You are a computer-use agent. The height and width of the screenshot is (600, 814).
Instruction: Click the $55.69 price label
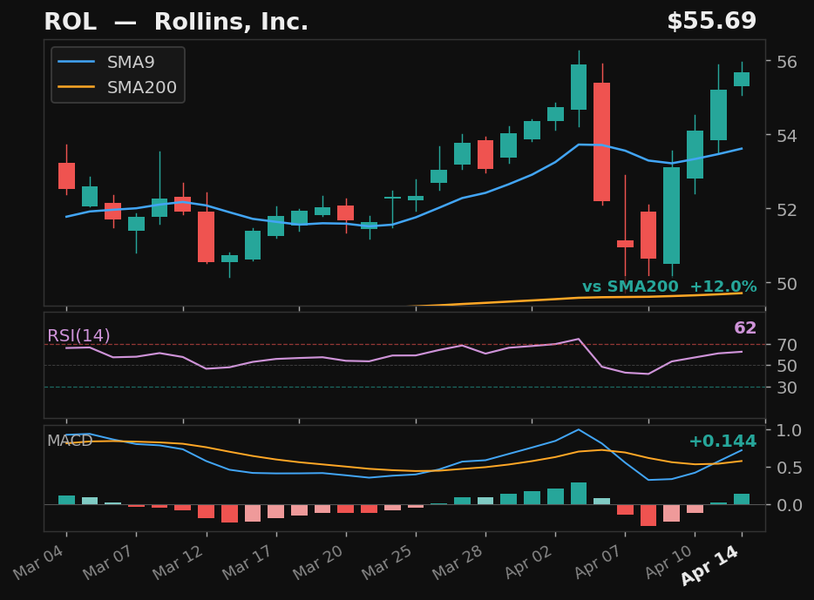pyautogui.click(x=711, y=21)
